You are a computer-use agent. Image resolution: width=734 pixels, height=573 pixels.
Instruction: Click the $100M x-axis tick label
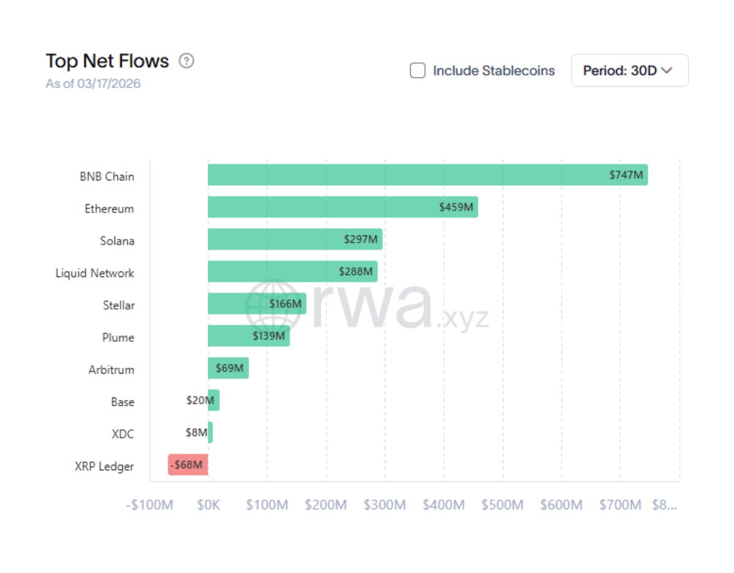point(267,505)
